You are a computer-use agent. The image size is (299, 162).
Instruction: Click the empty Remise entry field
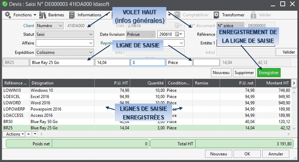click(207, 63)
